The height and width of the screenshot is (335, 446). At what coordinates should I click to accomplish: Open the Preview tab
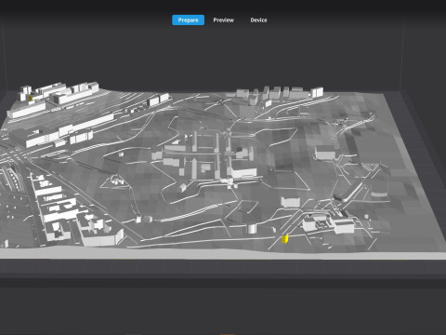(223, 20)
